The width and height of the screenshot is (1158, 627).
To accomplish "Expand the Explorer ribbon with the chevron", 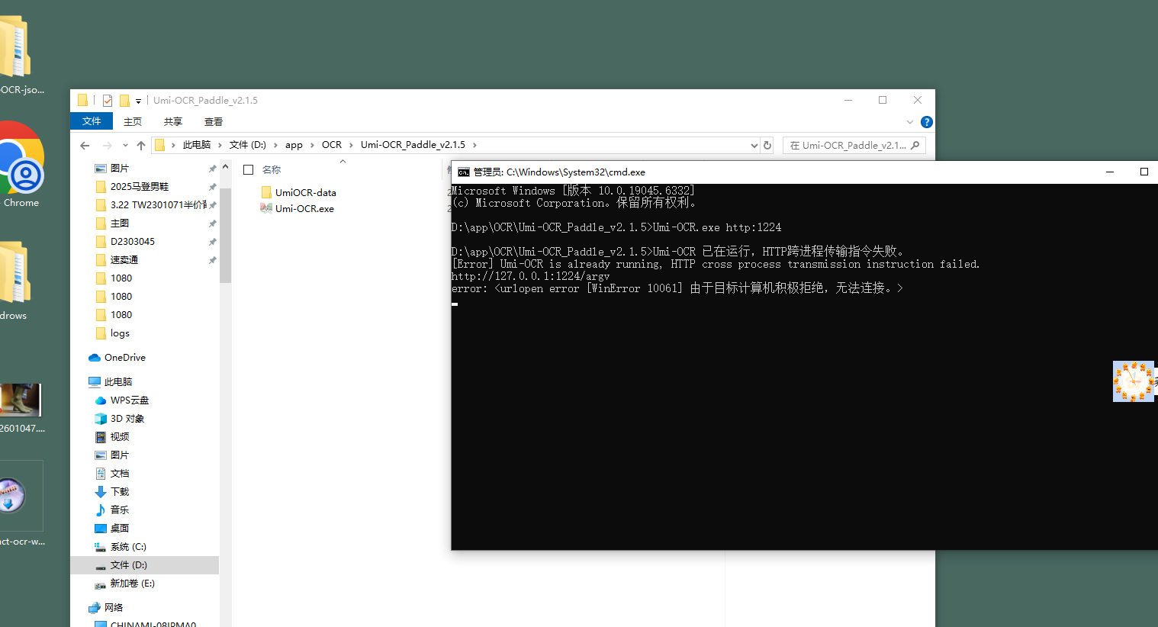I will (909, 122).
